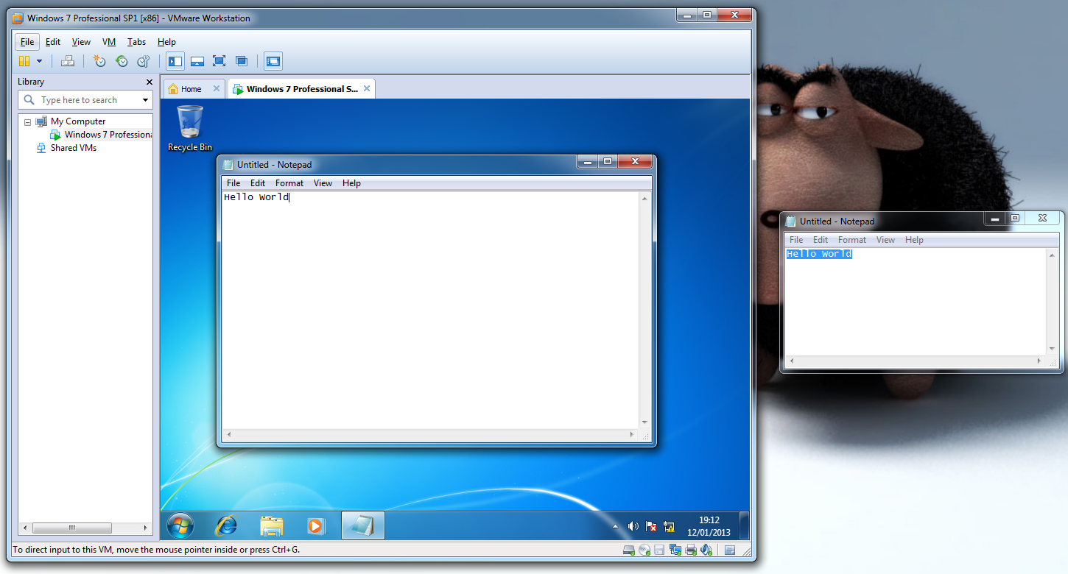Toggle the Library sidebar visibility button
The image size is (1068, 574).
pyautogui.click(x=175, y=61)
